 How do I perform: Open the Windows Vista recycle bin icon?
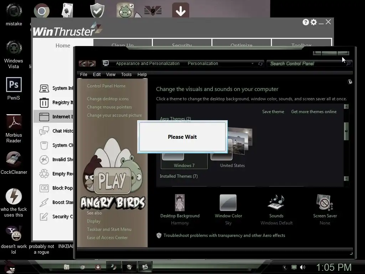pyautogui.click(x=14, y=48)
